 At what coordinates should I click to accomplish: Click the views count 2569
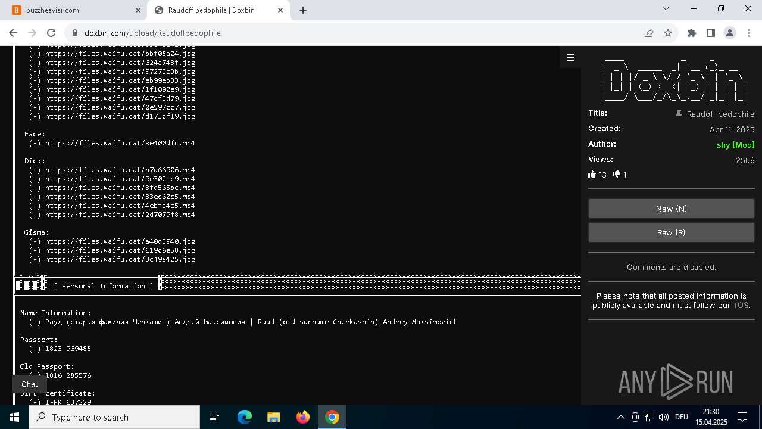[x=745, y=160]
